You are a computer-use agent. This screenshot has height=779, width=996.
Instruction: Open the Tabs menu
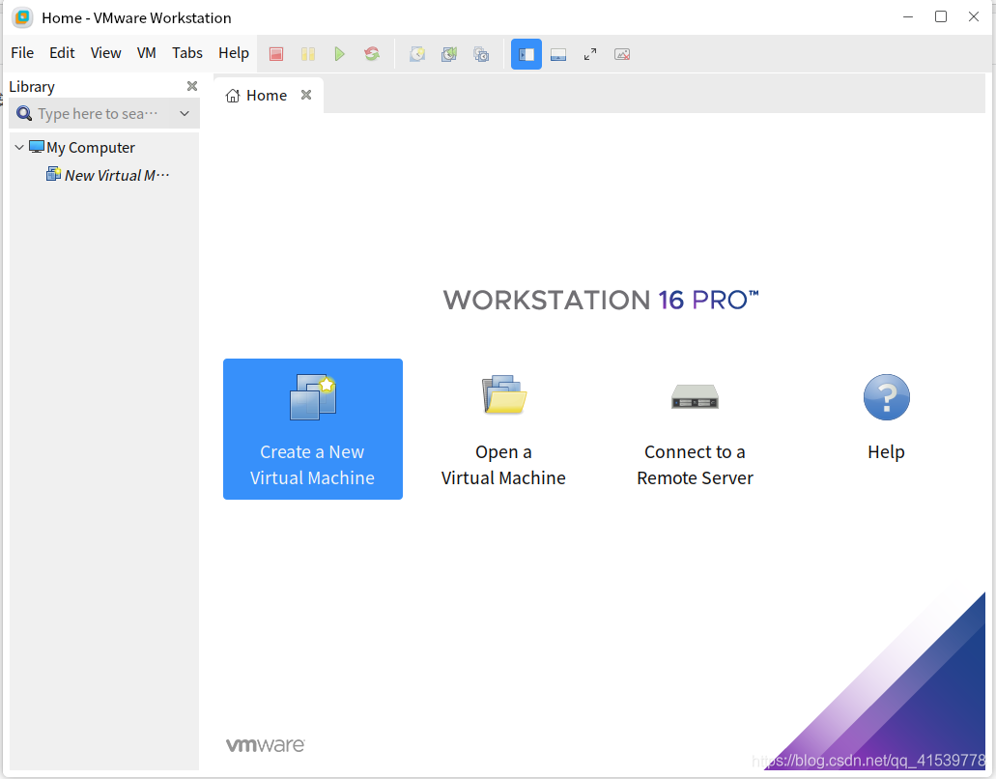pos(186,53)
